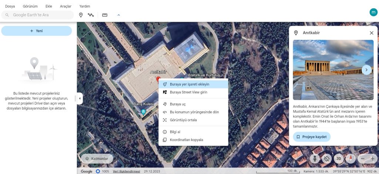Choose Buraya yer işareti ekleyin
This screenshot has width=379, height=174.
(193, 84)
